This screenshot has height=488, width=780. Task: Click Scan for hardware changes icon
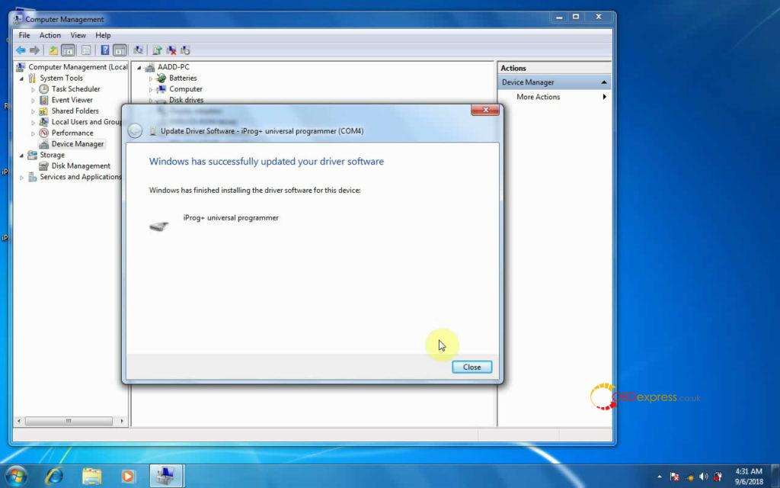[x=139, y=50]
